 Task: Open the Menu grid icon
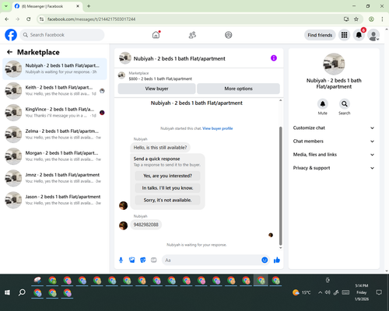click(x=344, y=35)
